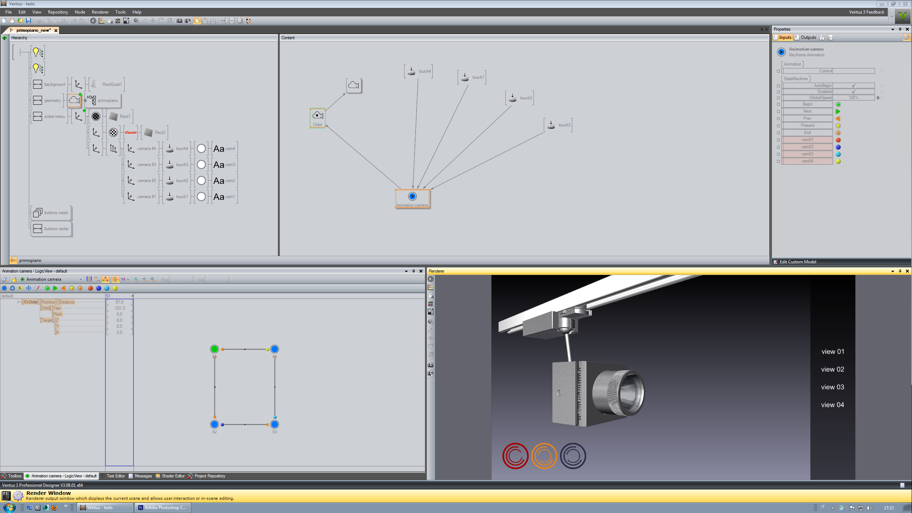The image size is (912, 513).
Task: Click the zoom-in magnifier in LogicView toolbar
Action: click(136, 279)
